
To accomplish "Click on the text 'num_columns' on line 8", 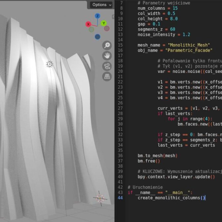I will [x=151, y=8].
